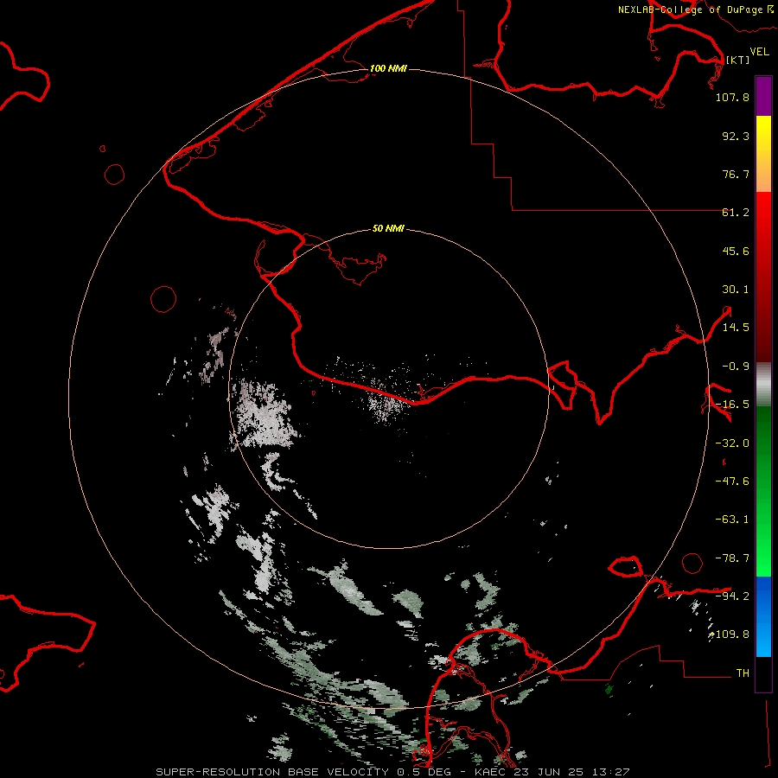The height and width of the screenshot is (778, 778).
Task: Click the -94.2 velocity scale value
Action: (x=732, y=596)
